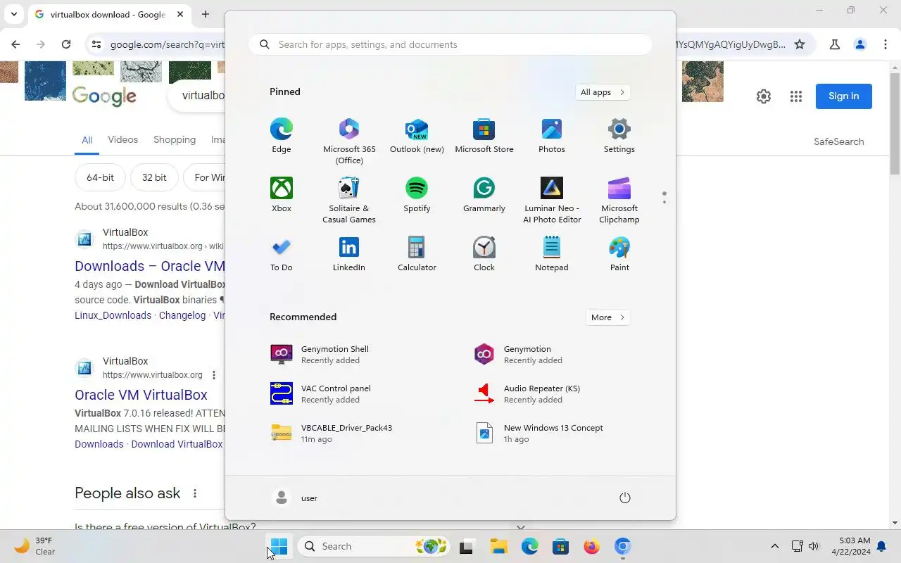Open recently added Genymotion app
This screenshot has width=901, height=563.
pyautogui.click(x=551, y=354)
